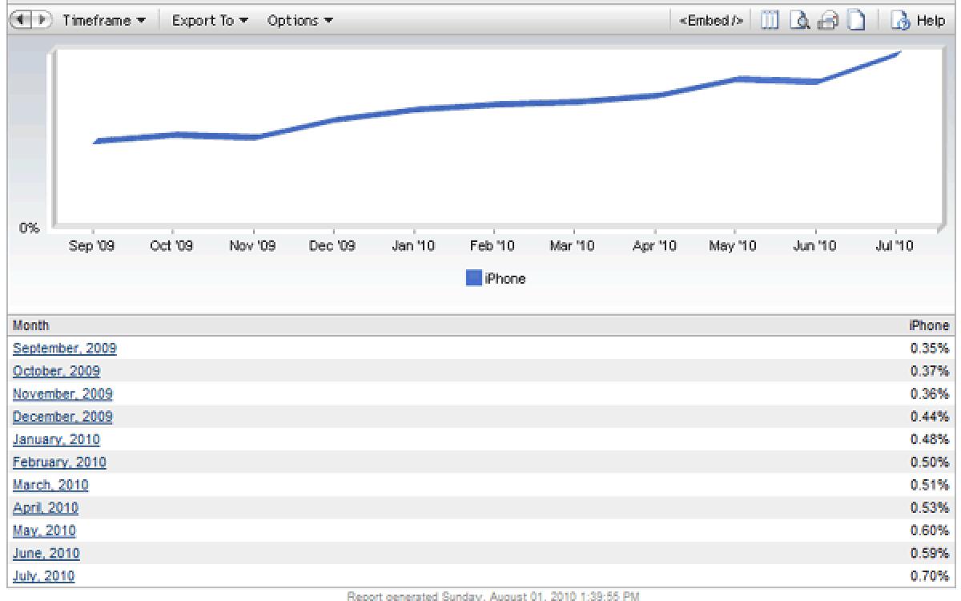The height and width of the screenshot is (601, 961).
Task: Click the iPhone column header
Action: pos(930,325)
